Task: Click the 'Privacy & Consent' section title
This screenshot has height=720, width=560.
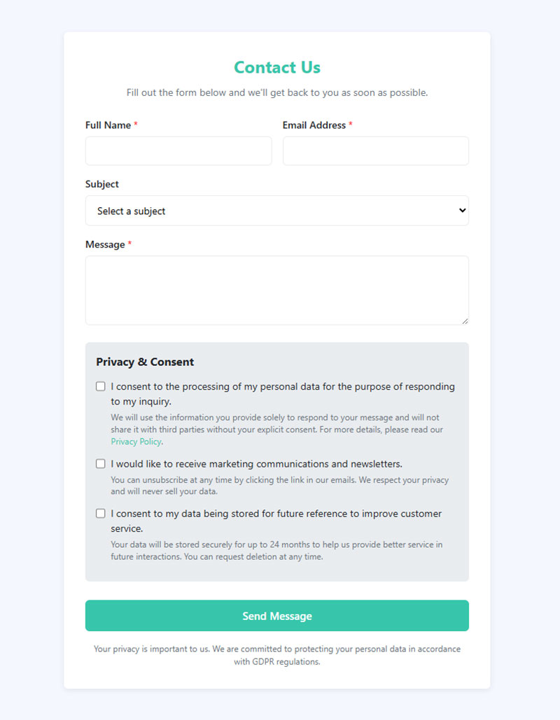Action: coord(145,362)
